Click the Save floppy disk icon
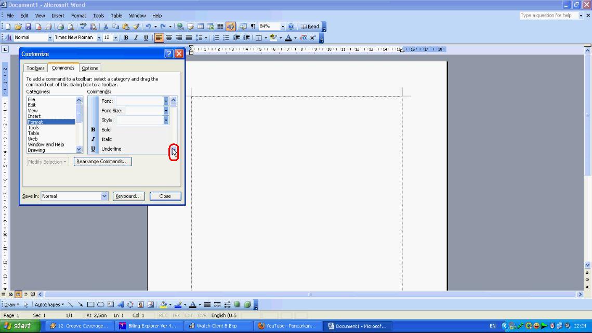The width and height of the screenshot is (592, 333). [x=28, y=26]
